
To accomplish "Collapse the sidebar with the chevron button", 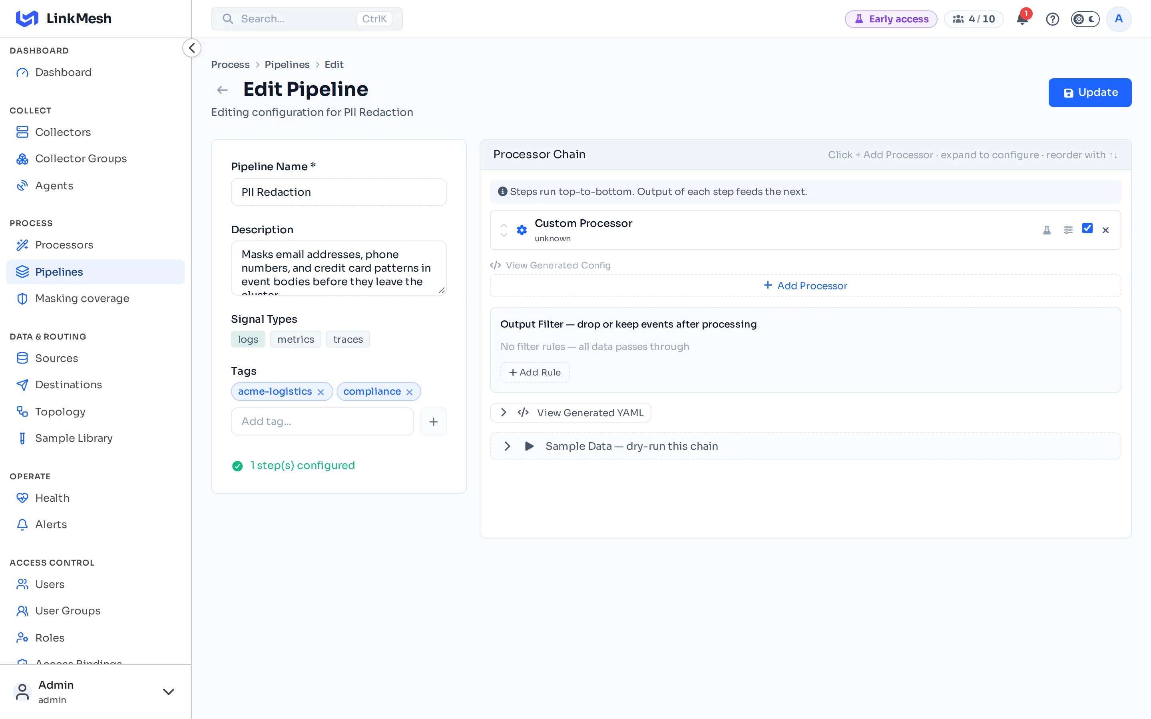I will 192,48.
